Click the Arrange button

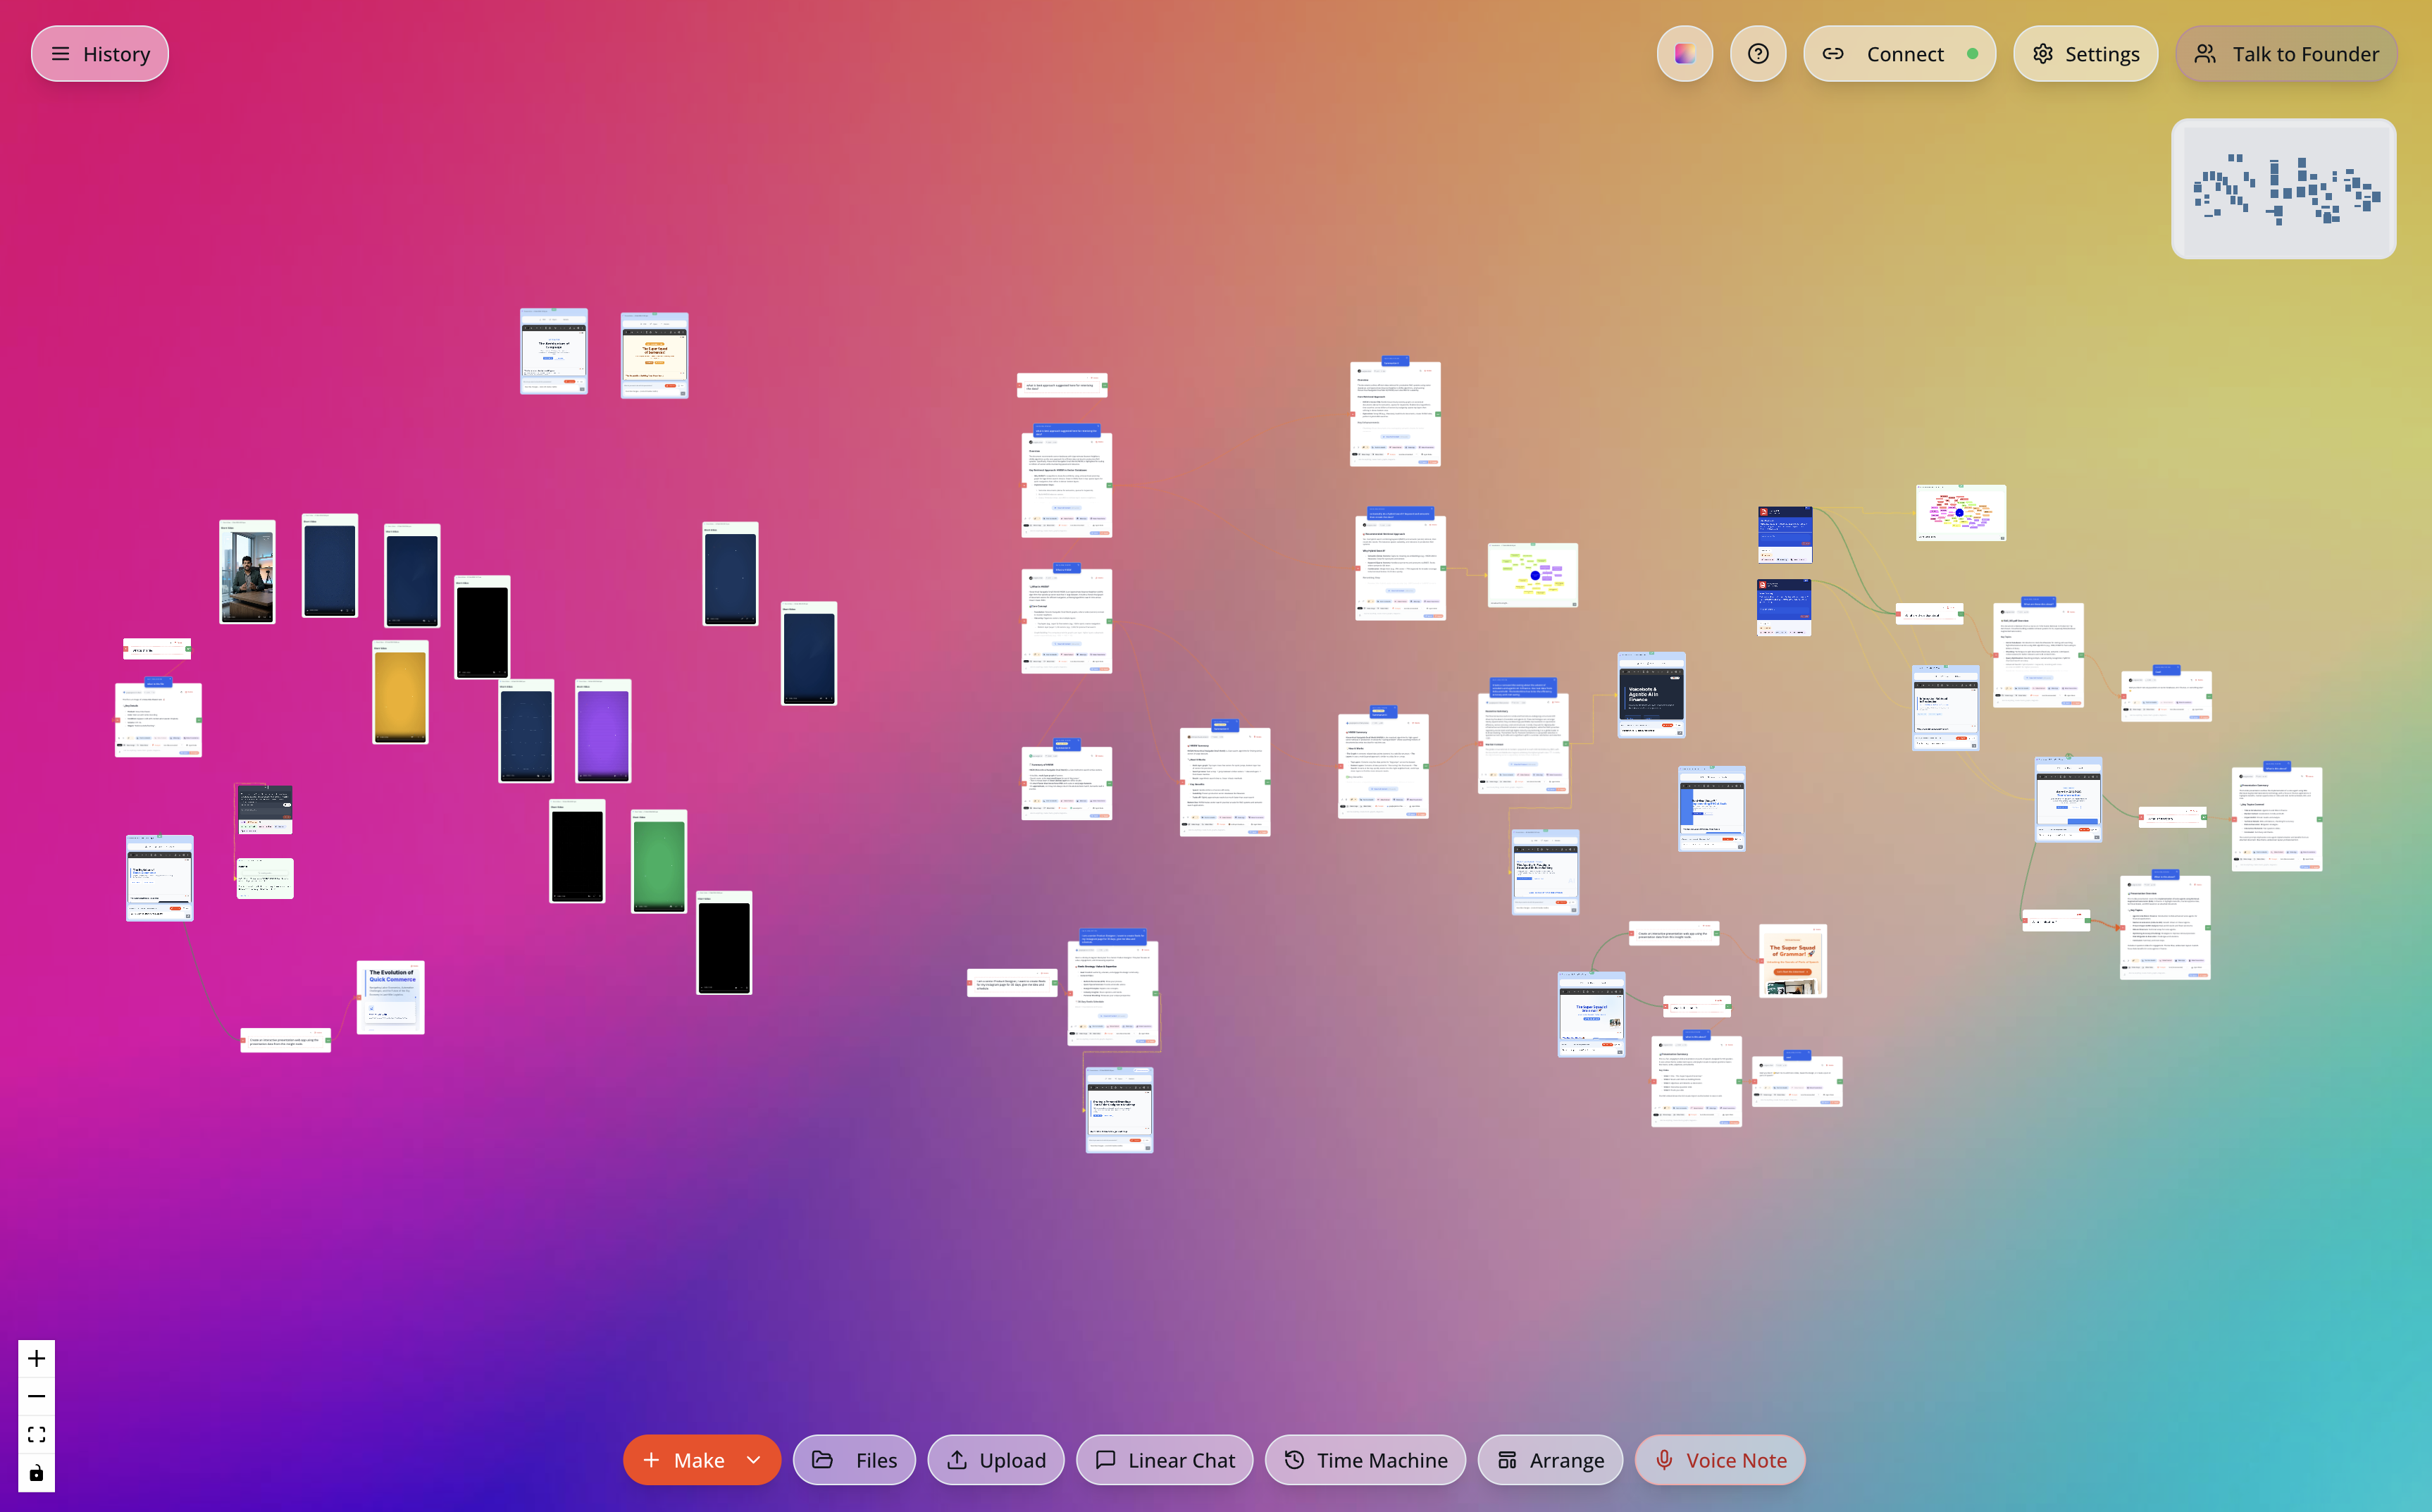1550,1460
